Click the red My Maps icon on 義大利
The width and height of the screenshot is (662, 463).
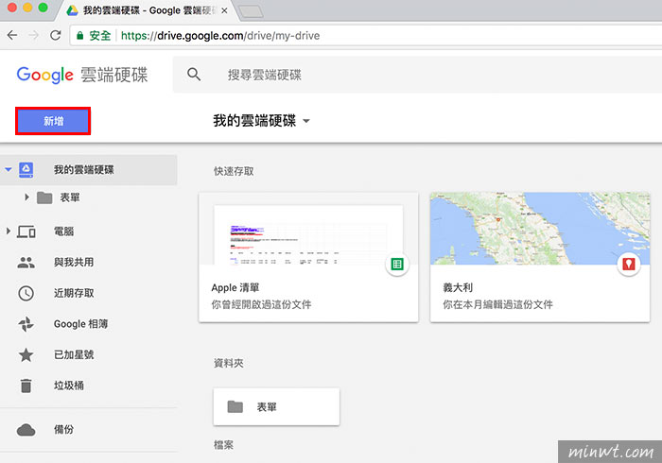tap(629, 265)
